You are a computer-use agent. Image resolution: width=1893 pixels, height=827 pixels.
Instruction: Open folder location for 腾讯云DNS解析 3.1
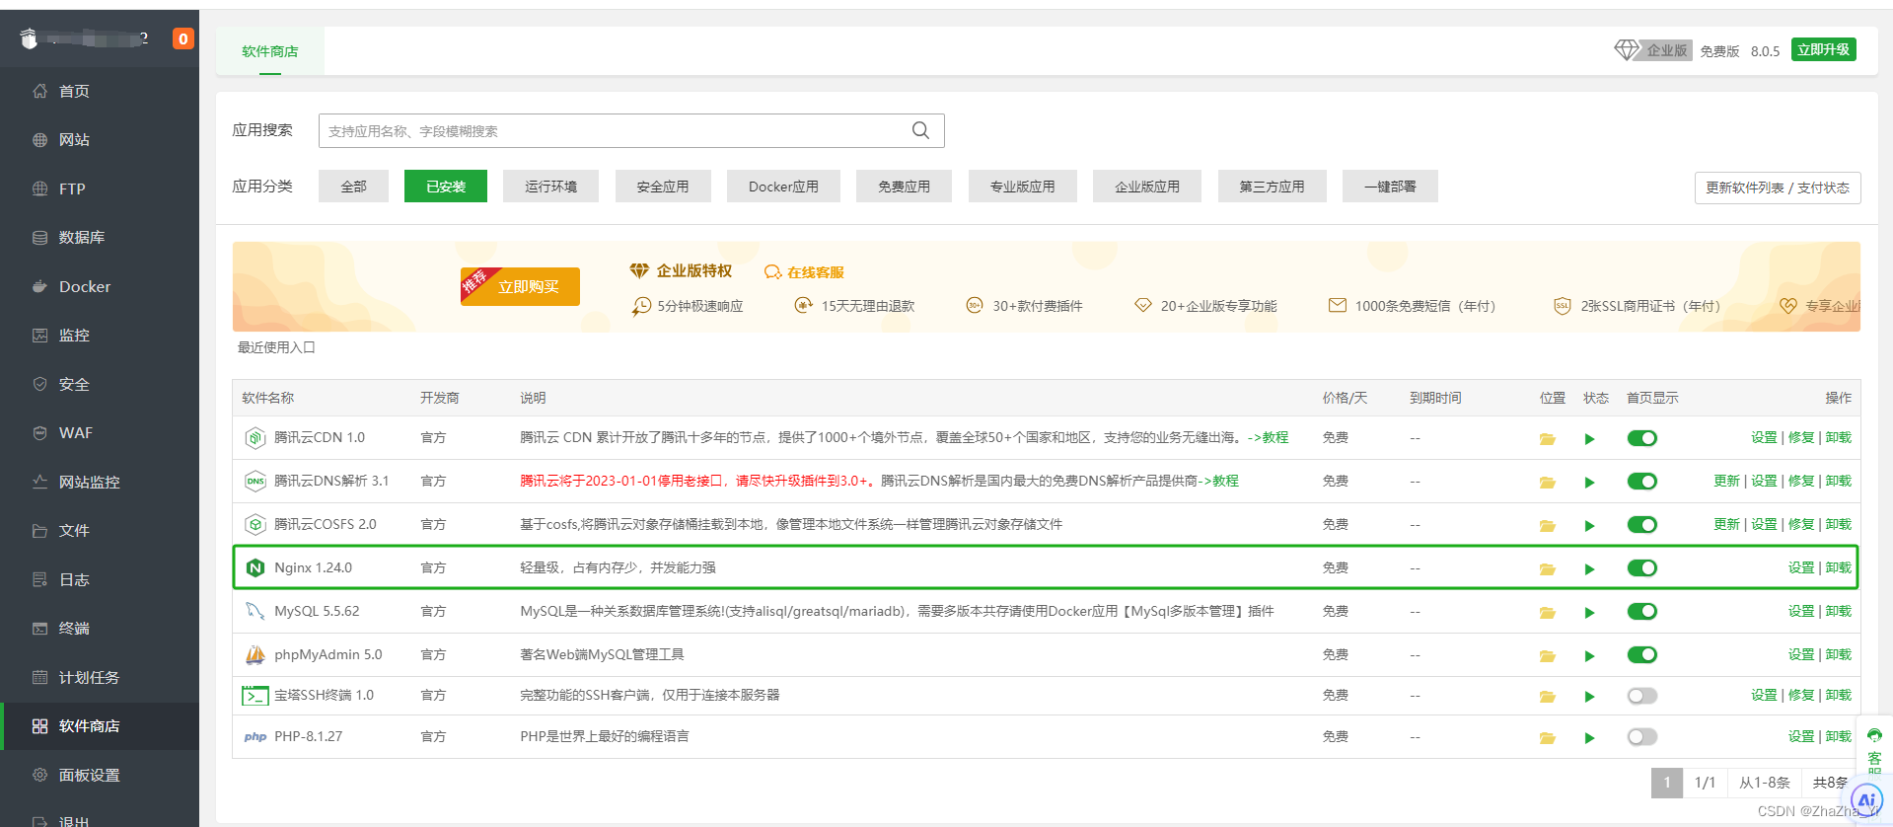[x=1547, y=483]
